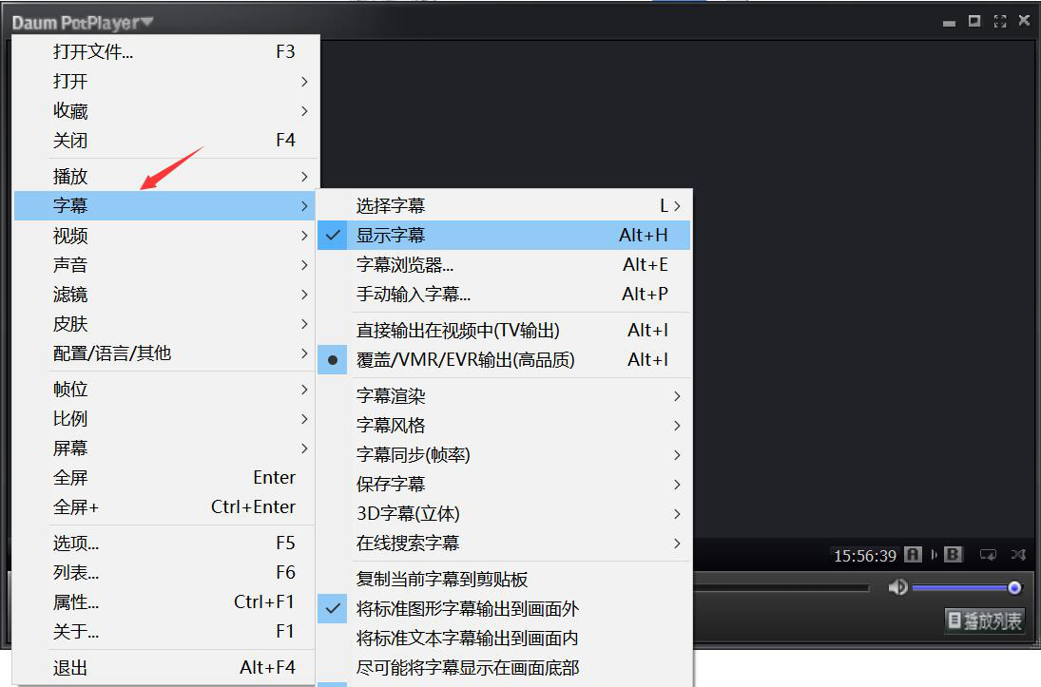The image size is (1041, 687).
Task: Expand the 3D字幕(立体) submenu
Action: tap(504, 514)
